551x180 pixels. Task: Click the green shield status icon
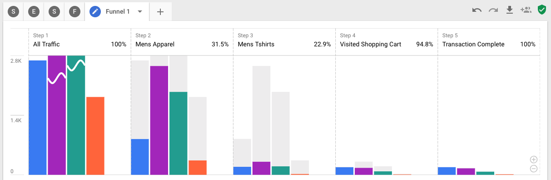[541, 10]
